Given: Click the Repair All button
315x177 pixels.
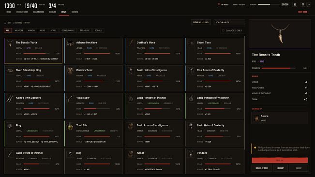Looking at the screenshot, I should tap(201, 22).
